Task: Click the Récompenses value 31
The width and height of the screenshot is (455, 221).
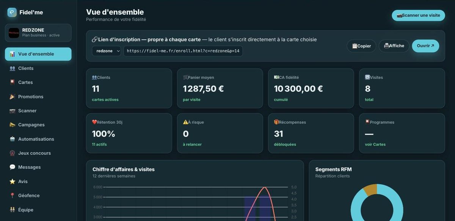Action: tap(279, 134)
